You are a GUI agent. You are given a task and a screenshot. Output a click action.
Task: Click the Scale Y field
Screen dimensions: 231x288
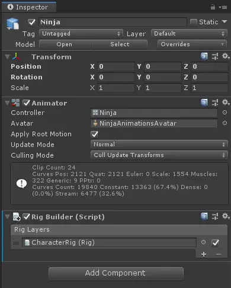pyautogui.click(x=163, y=88)
